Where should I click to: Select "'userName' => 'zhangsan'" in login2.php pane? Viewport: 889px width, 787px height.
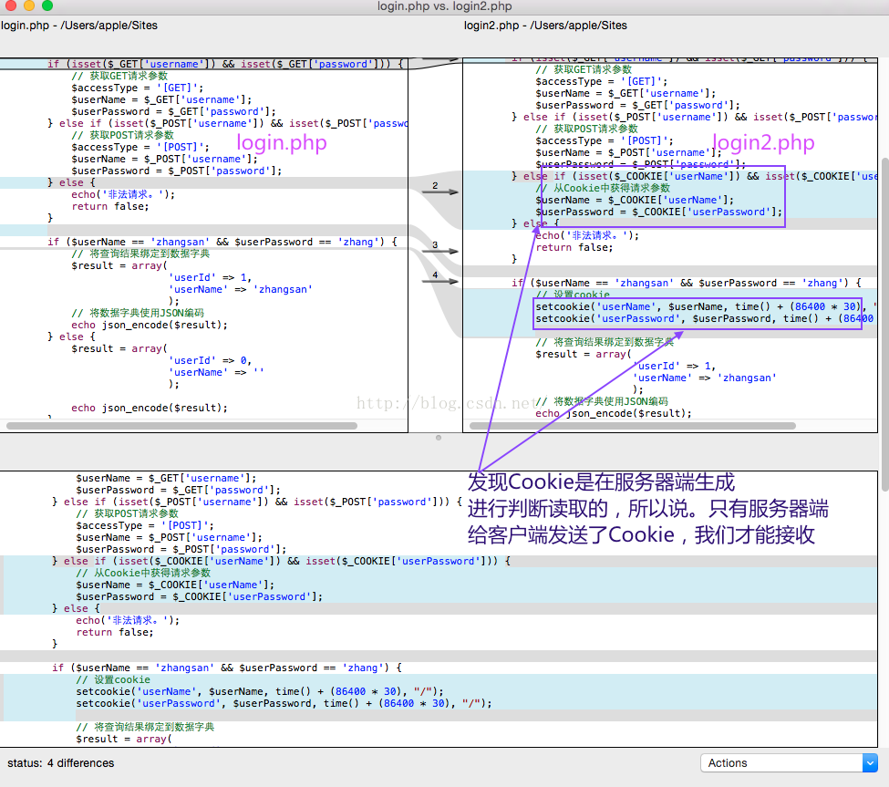pos(704,378)
